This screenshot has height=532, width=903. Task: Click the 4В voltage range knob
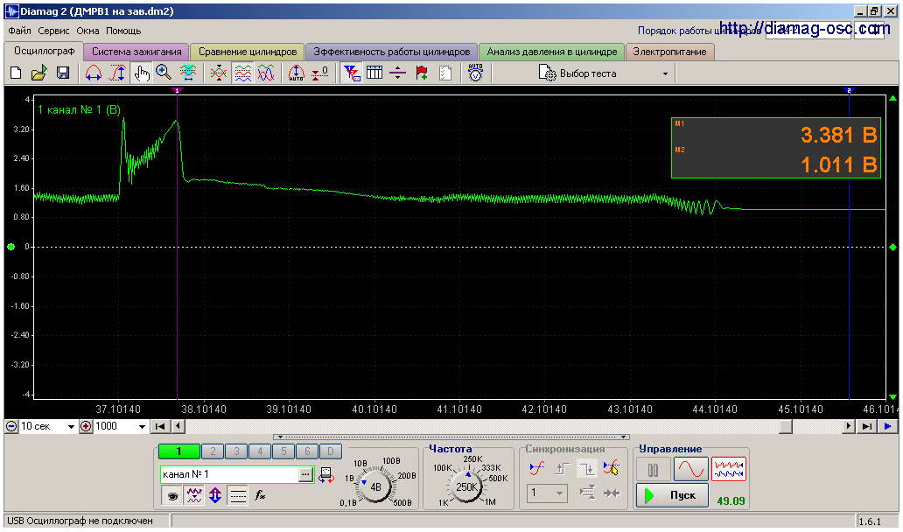pos(375,487)
